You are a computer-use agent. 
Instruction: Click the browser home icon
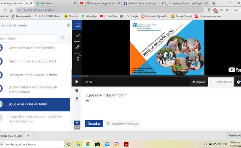11,10
